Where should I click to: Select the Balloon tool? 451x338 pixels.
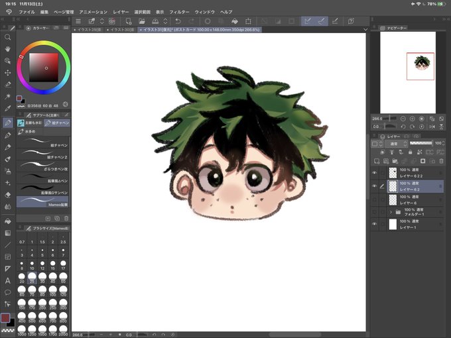coord(8,292)
